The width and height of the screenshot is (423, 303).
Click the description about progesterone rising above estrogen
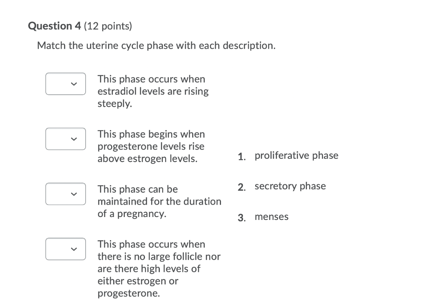(151, 146)
